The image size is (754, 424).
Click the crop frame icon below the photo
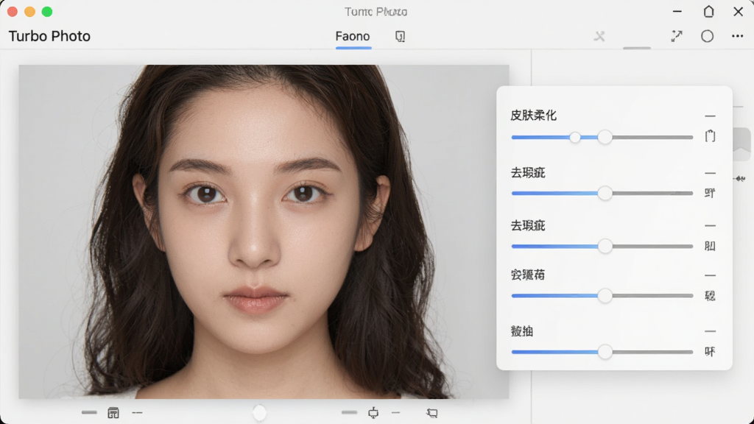point(431,412)
